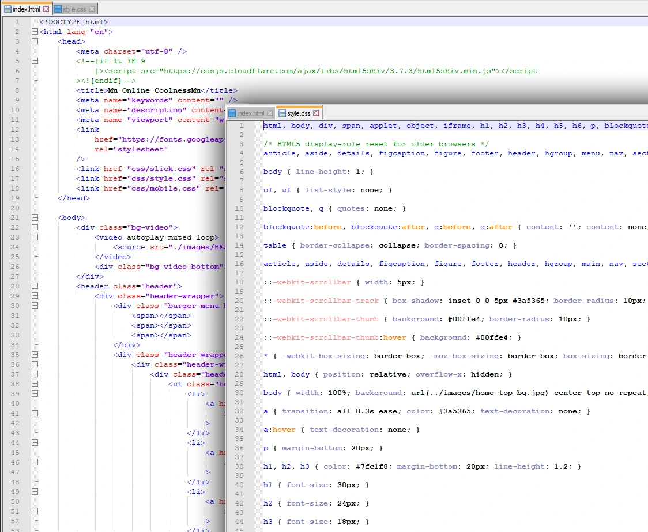This screenshot has height=532, width=648.
Task: Collapse the first <li> fold on line 39
Action: [35, 394]
